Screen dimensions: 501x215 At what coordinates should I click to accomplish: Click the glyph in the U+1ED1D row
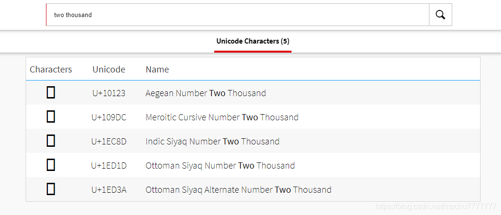tap(51, 165)
